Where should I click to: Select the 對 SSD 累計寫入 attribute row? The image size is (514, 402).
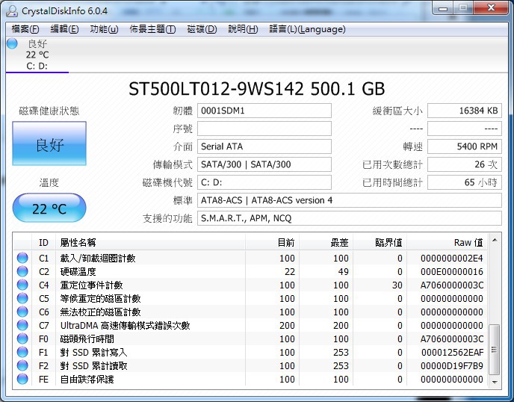(x=254, y=353)
